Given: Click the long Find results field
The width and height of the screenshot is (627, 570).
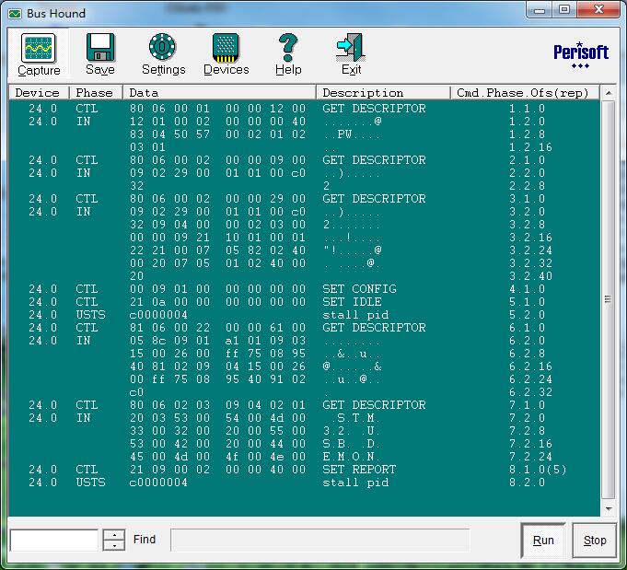Looking at the screenshot, I should (320, 540).
